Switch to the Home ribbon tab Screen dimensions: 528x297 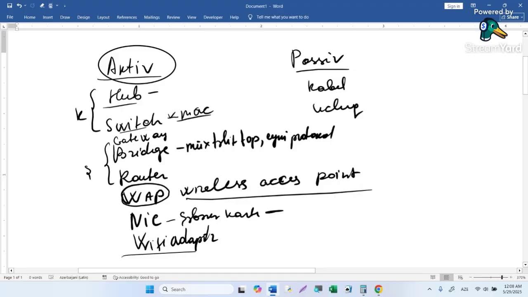tap(30, 17)
